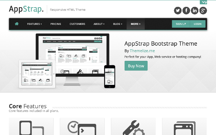Expand the More dropdown menu
This screenshot has height=135, width=216.
[136, 24]
